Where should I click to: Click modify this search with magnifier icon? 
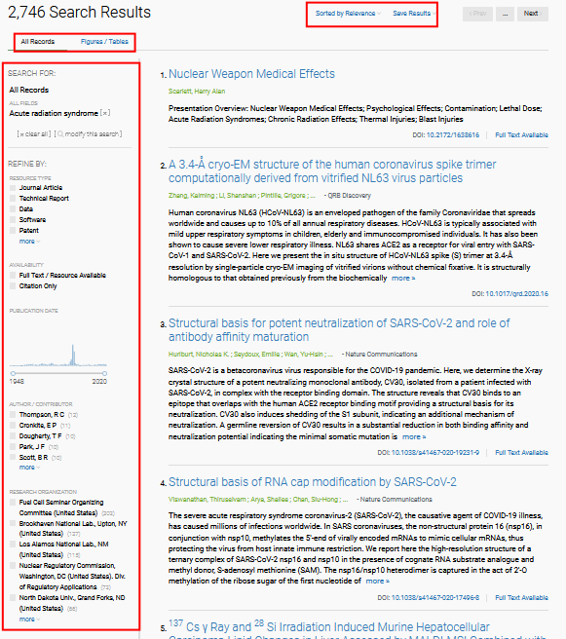(89, 134)
